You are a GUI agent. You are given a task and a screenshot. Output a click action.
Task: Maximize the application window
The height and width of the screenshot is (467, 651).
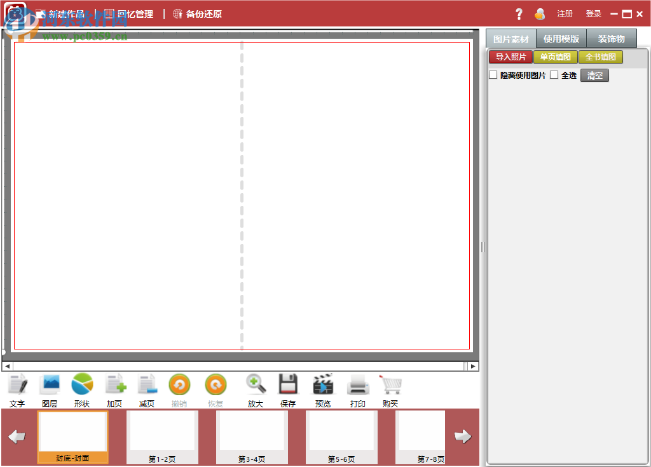tap(627, 14)
